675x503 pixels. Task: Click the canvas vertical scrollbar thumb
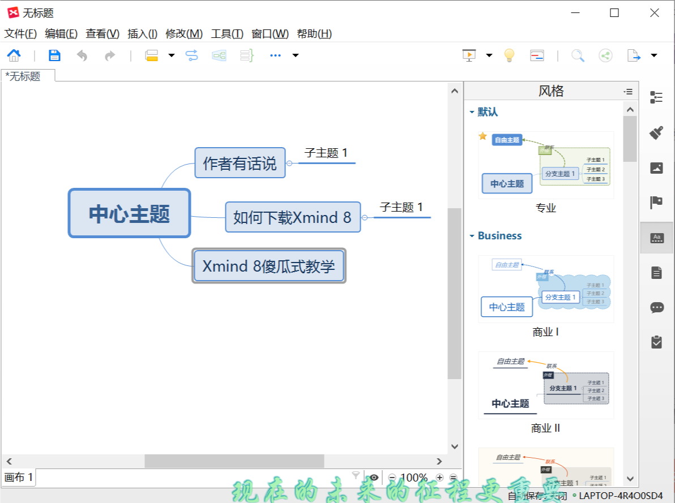pyautogui.click(x=454, y=294)
